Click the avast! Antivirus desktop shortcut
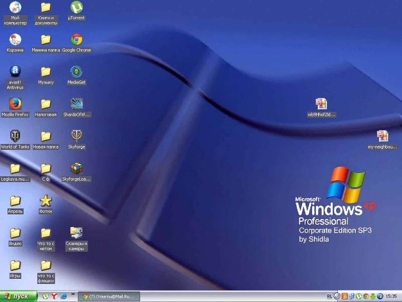This screenshot has width=402, height=302. coord(15,78)
